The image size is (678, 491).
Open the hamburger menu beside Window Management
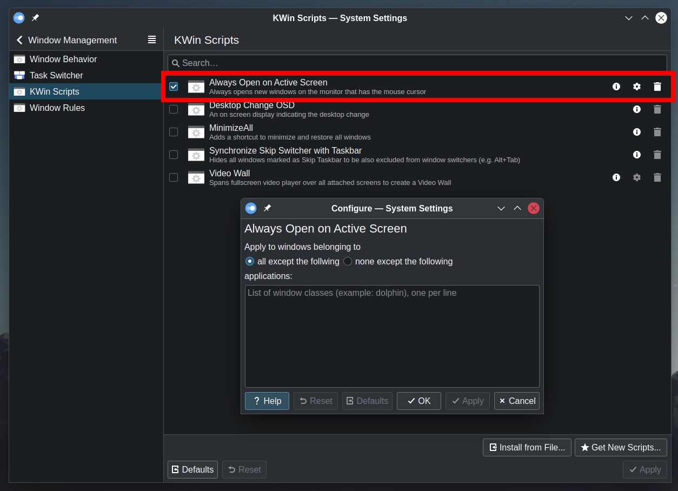(152, 39)
